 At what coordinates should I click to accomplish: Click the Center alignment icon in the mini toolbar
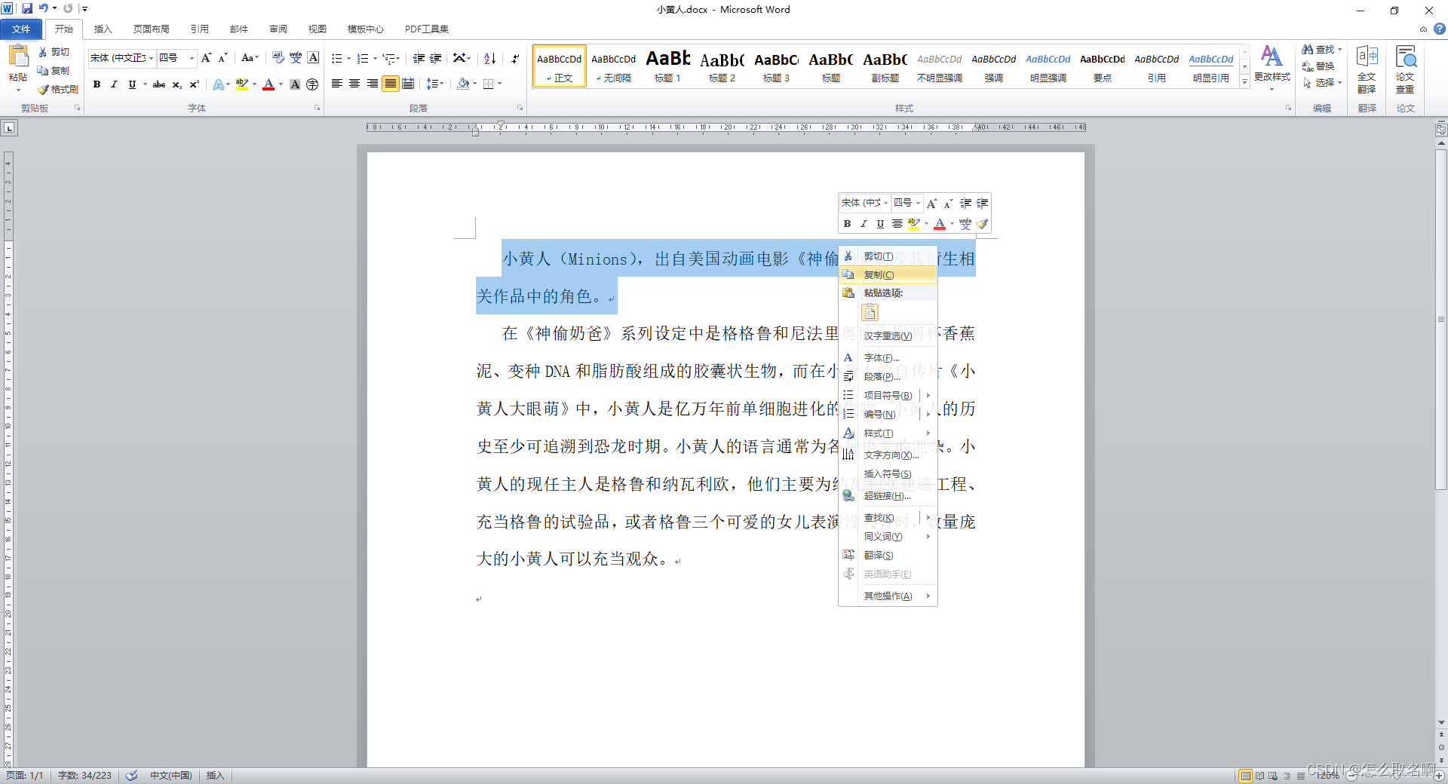[x=897, y=224]
